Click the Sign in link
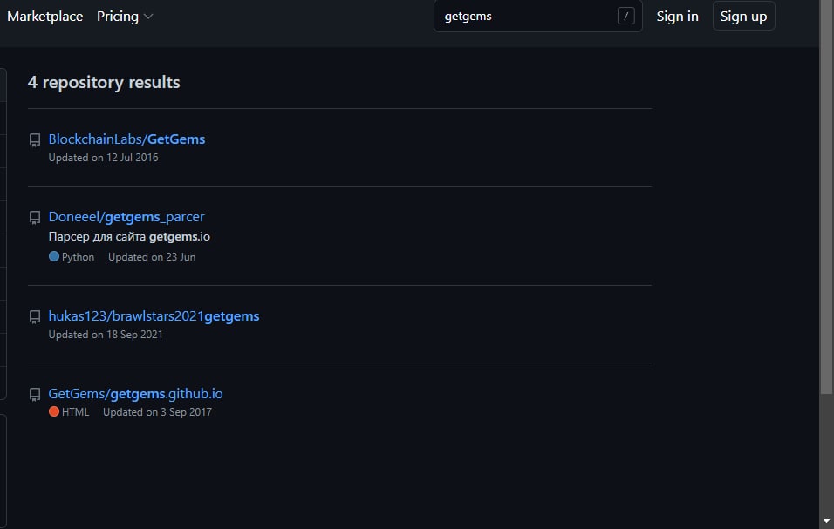 (x=677, y=17)
